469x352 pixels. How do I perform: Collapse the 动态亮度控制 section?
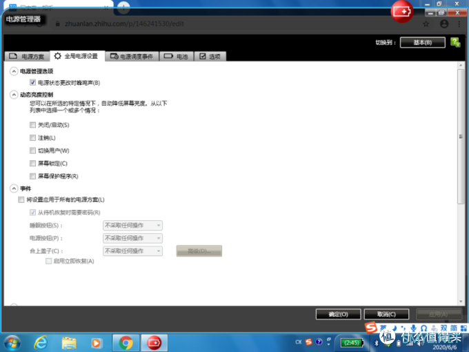pyautogui.click(x=14, y=95)
